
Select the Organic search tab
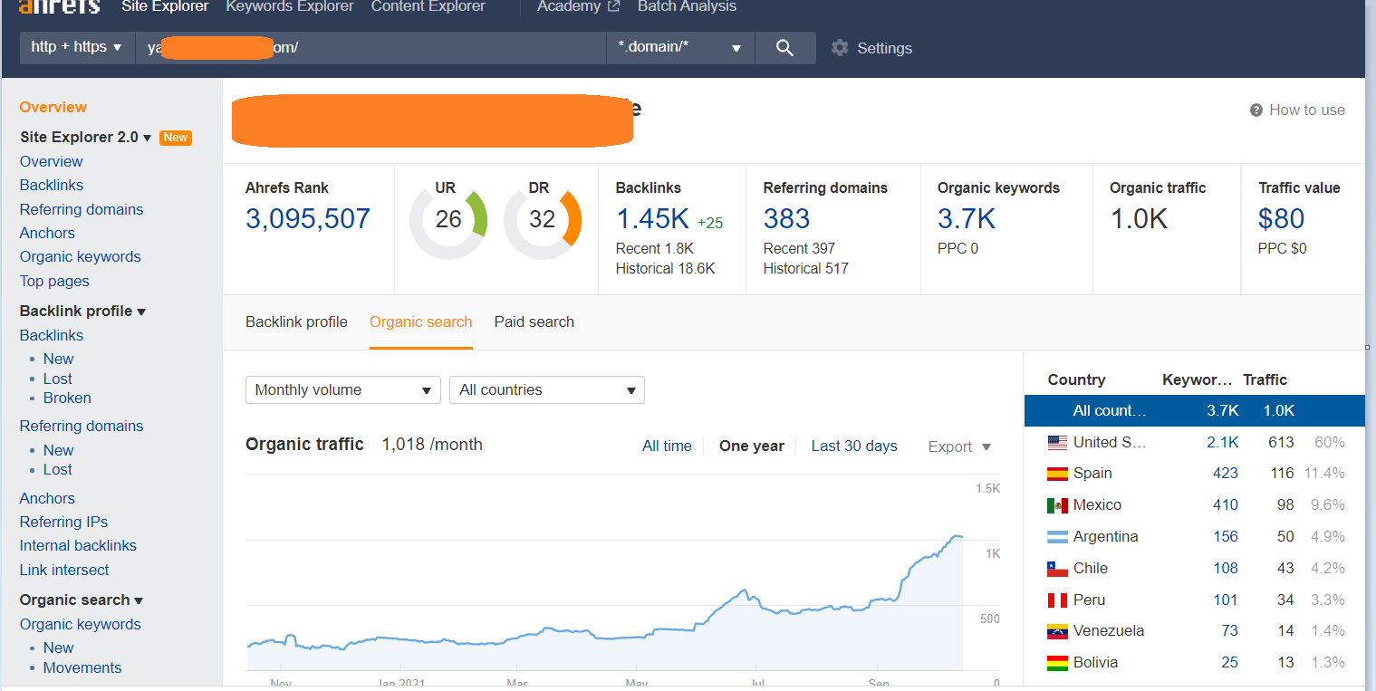point(421,322)
